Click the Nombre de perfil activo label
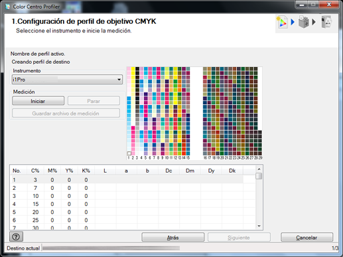 pos(38,54)
